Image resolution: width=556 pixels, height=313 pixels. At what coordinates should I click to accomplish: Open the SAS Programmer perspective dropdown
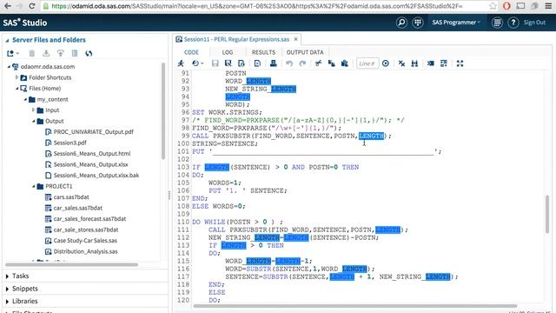456,23
